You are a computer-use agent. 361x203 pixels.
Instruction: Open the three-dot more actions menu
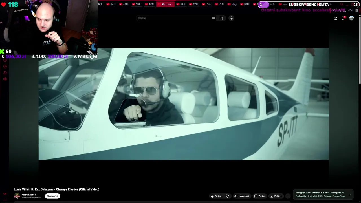point(288,196)
